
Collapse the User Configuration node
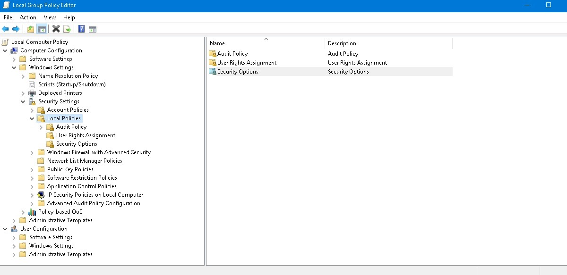[x=6, y=228]
